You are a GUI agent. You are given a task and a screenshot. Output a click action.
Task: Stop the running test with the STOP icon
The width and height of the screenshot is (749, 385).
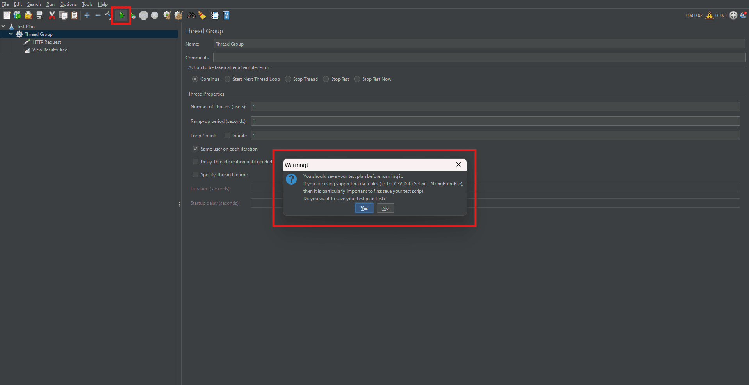(x=144, y=15)
